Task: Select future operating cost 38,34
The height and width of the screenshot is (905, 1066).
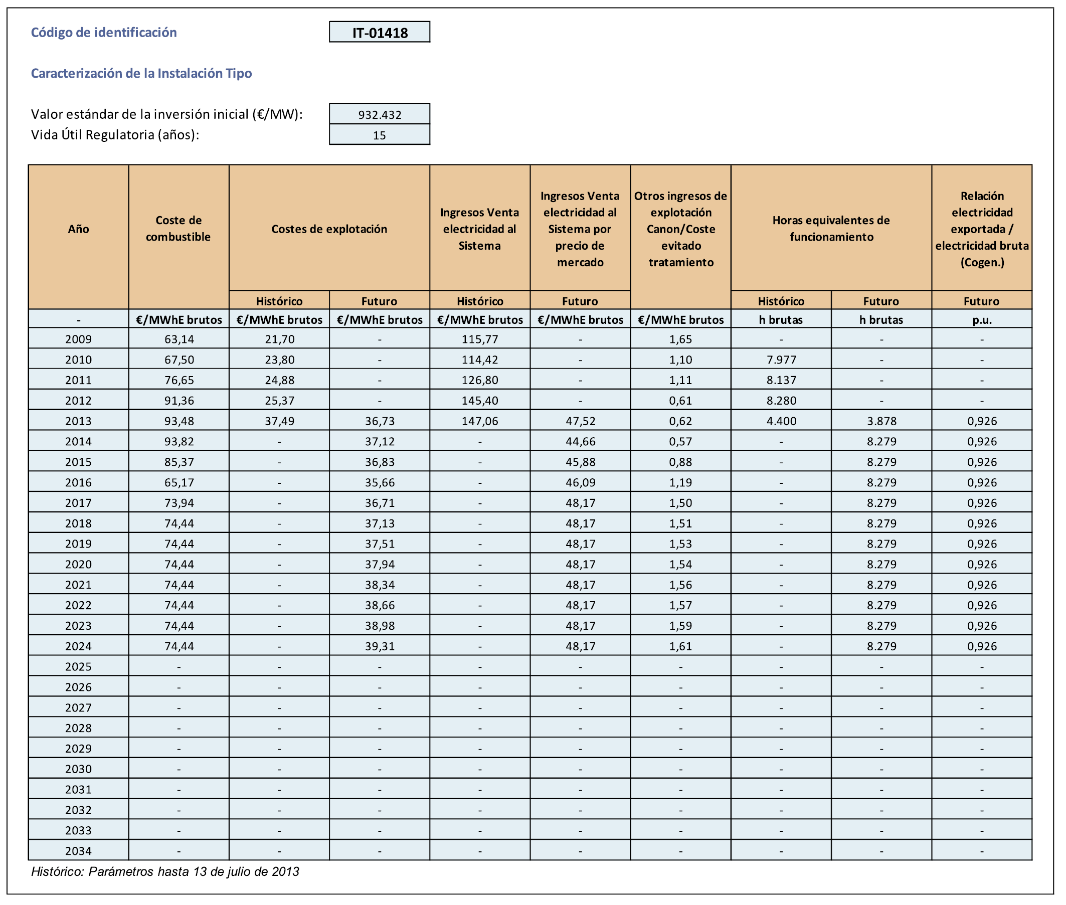Action: pyautogui.click(x=379, y=585)
